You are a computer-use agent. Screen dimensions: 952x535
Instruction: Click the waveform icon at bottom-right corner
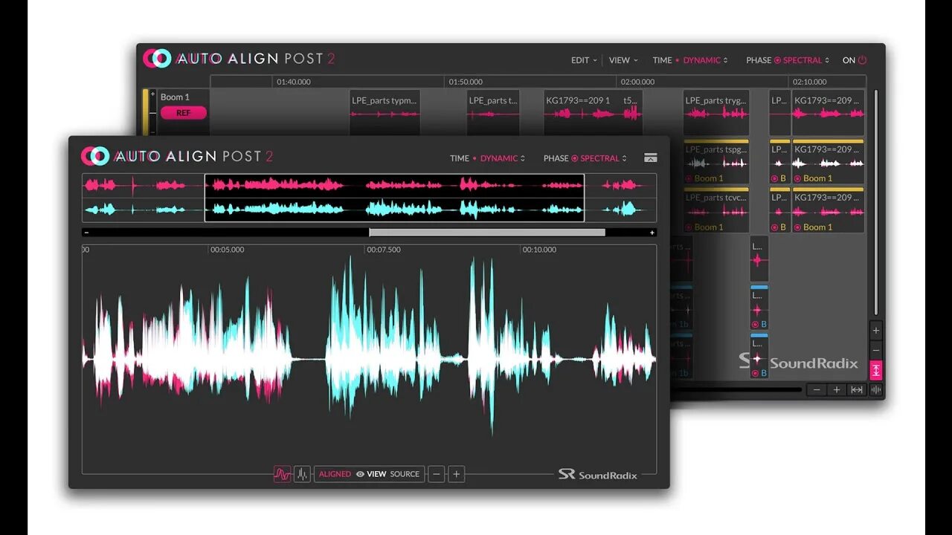pyautogui.click(x=876, y=389)
